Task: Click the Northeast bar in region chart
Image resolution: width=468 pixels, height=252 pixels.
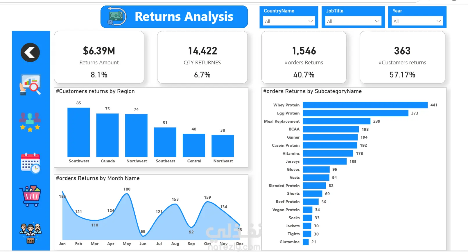Action: pos(223,146)
